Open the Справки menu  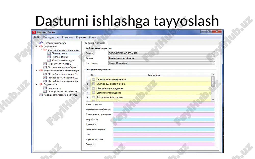(x=81, y=37)
